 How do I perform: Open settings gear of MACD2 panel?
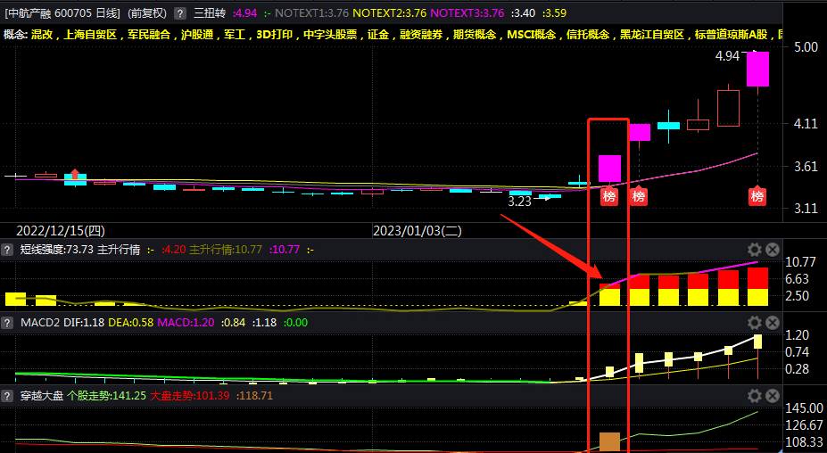point(755,322)
